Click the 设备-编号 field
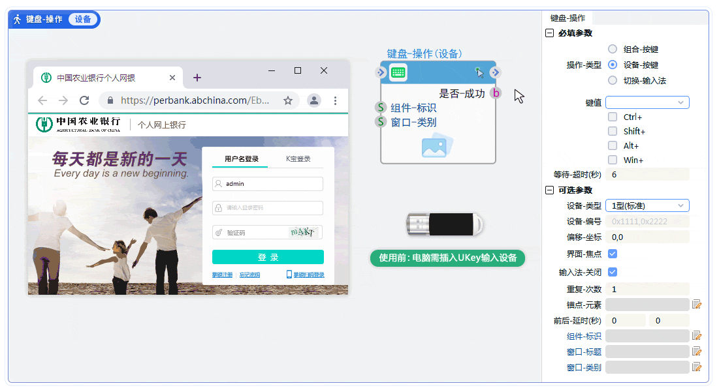Image resolution: width=719 pixels, height=390 pixels. pos(647,222)
